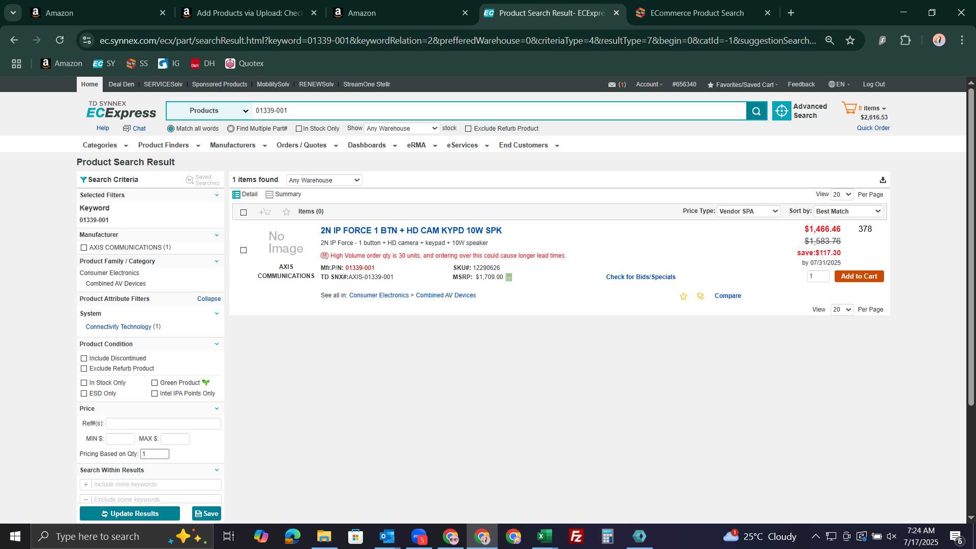Open the Products search type dropdown
The width and height of the screenshot is (976, 549).
(209, 111)
